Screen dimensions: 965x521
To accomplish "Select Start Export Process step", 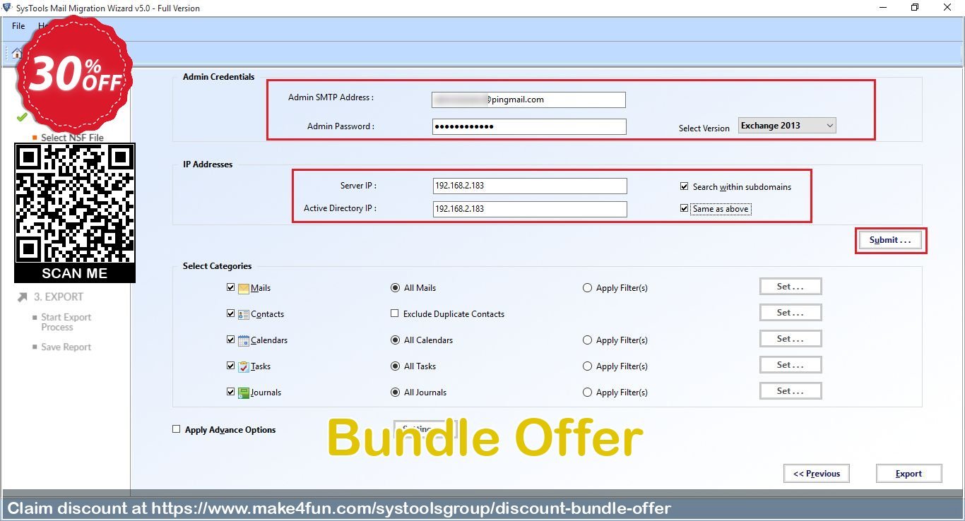I will 66,322.
